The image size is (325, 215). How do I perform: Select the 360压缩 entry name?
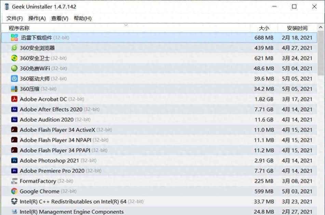30,89
